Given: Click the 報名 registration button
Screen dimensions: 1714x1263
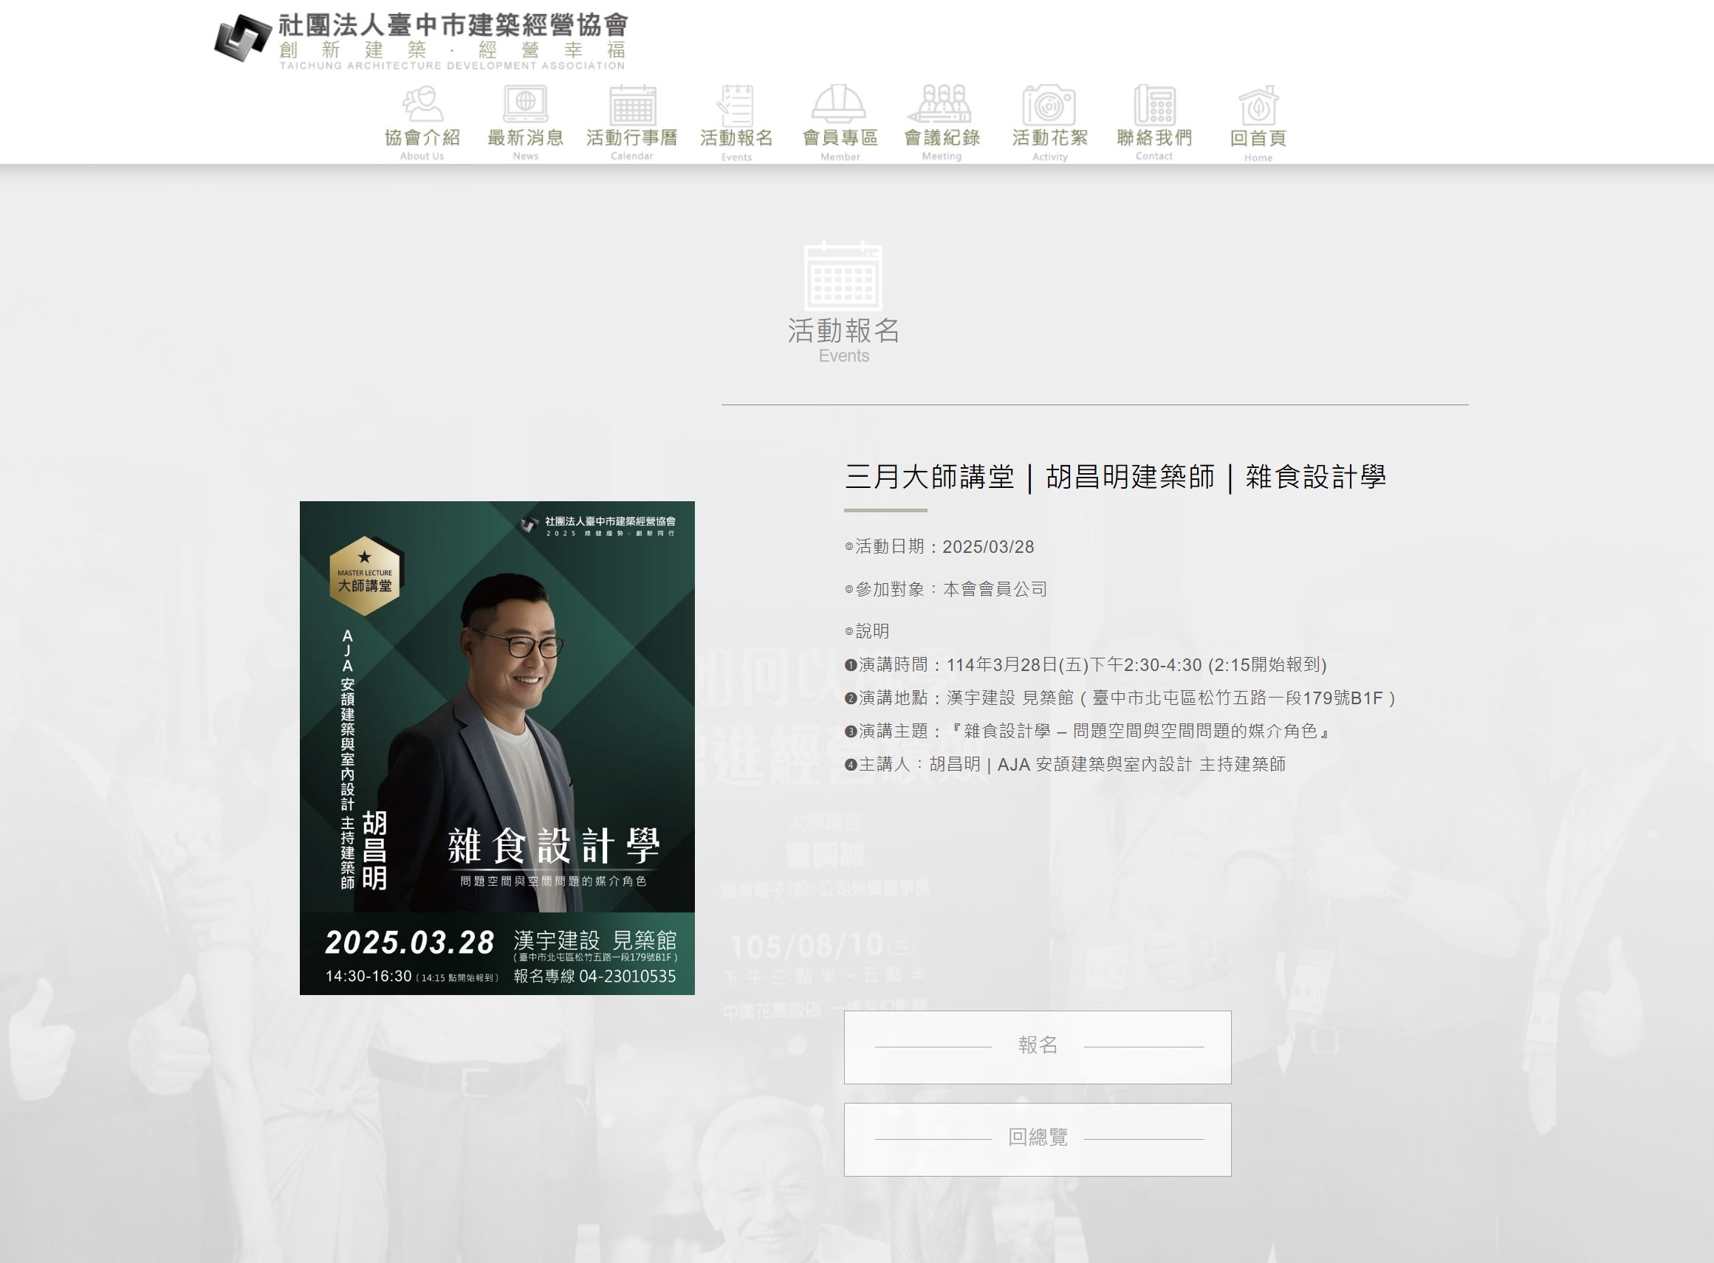Looking at the screenshot, I should pos(1037,1047).
